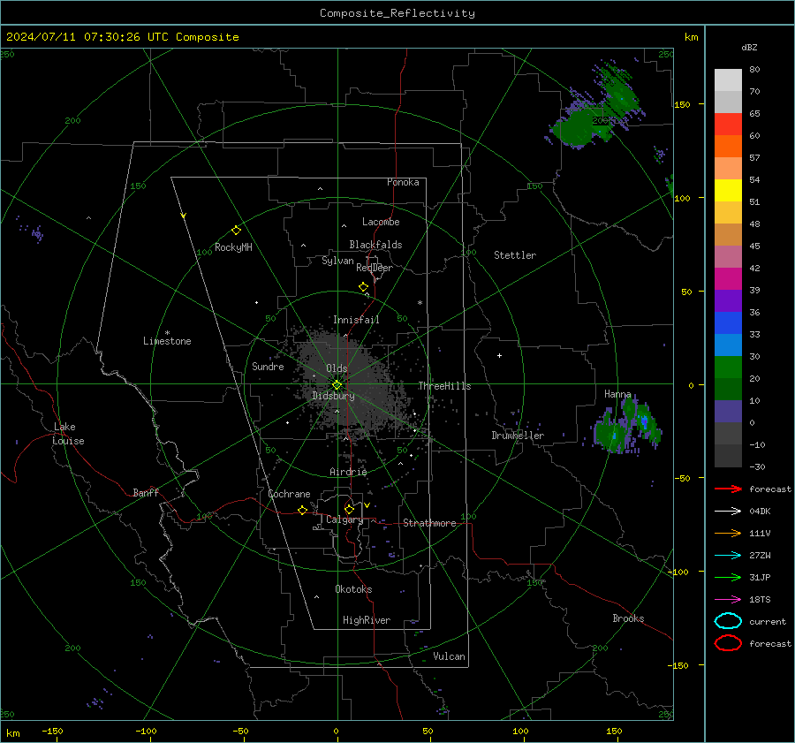
Task: Click the yellow diamond marker above Calgary
Action: click(x=349, y=509)
